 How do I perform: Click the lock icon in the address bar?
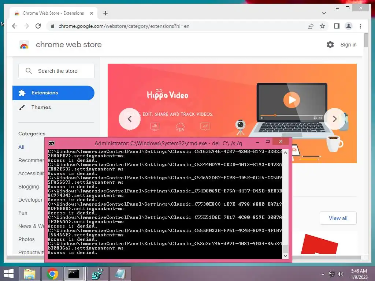[53, 26]
